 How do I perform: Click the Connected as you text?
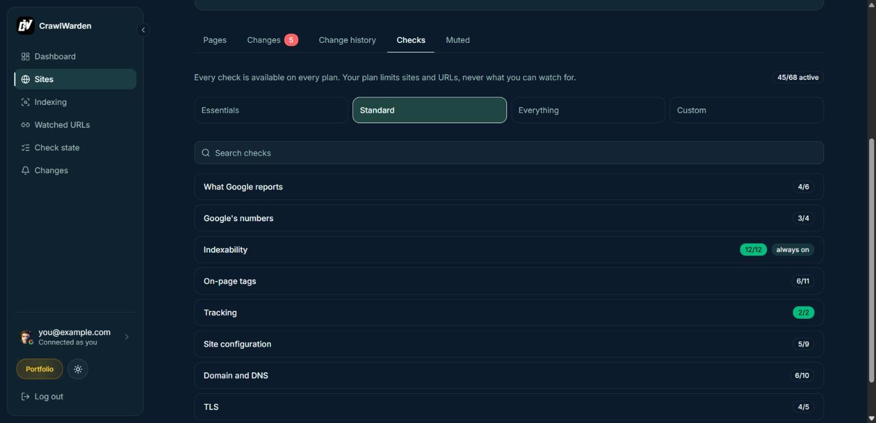point(67,343)
